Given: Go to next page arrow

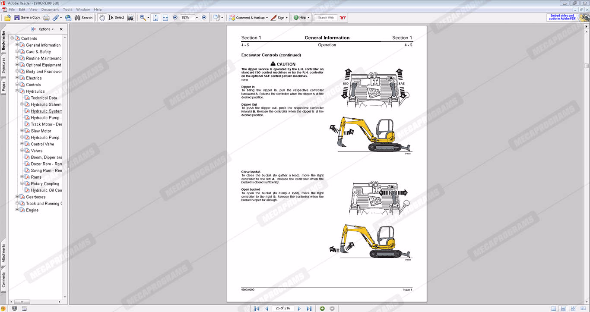Looking at the screenshot, I should point(299,309).
